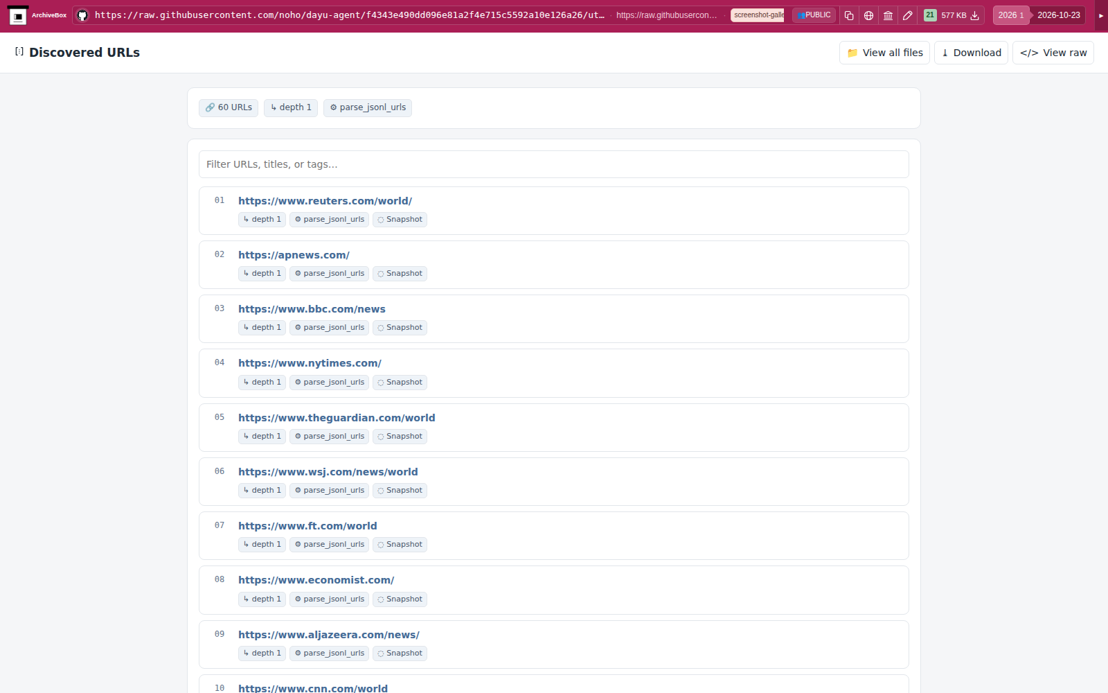
Task: Toggle the PUBLIC visibility badge
Action: pos(814,15)
